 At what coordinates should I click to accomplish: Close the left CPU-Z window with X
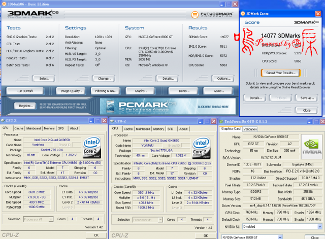coord(104,121)
